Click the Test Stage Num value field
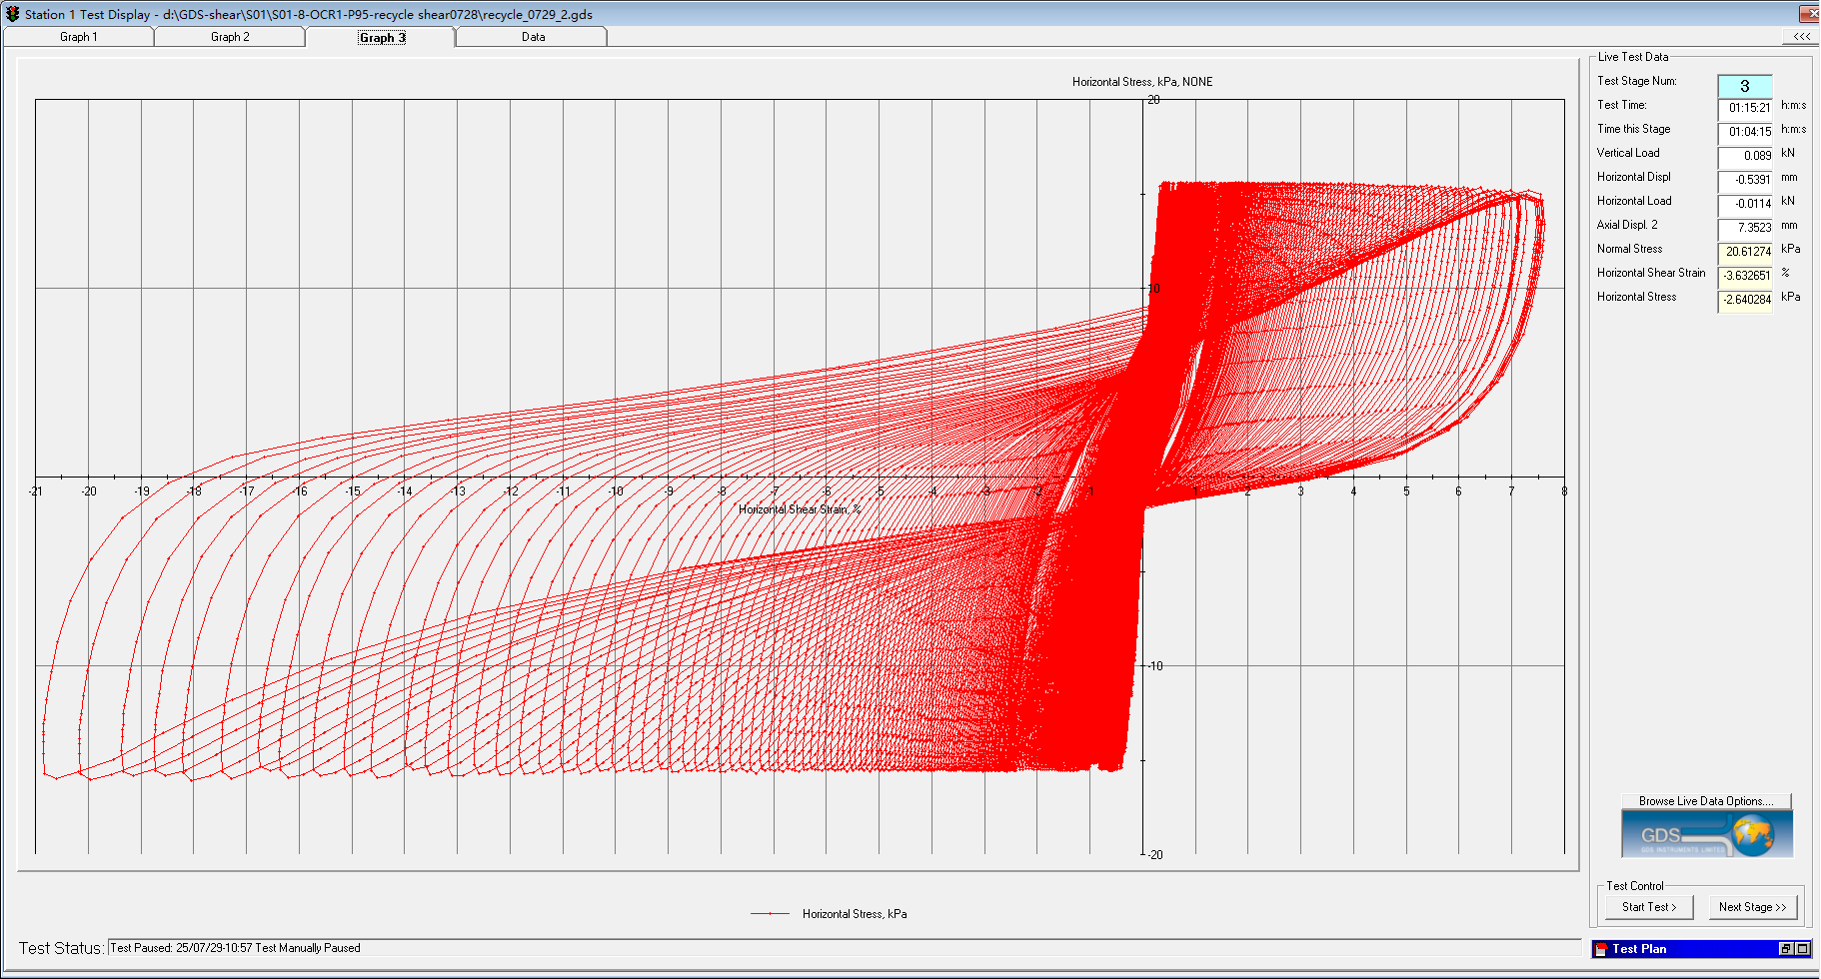Viewport: 1821px width, 979px height. point(1744,86)
